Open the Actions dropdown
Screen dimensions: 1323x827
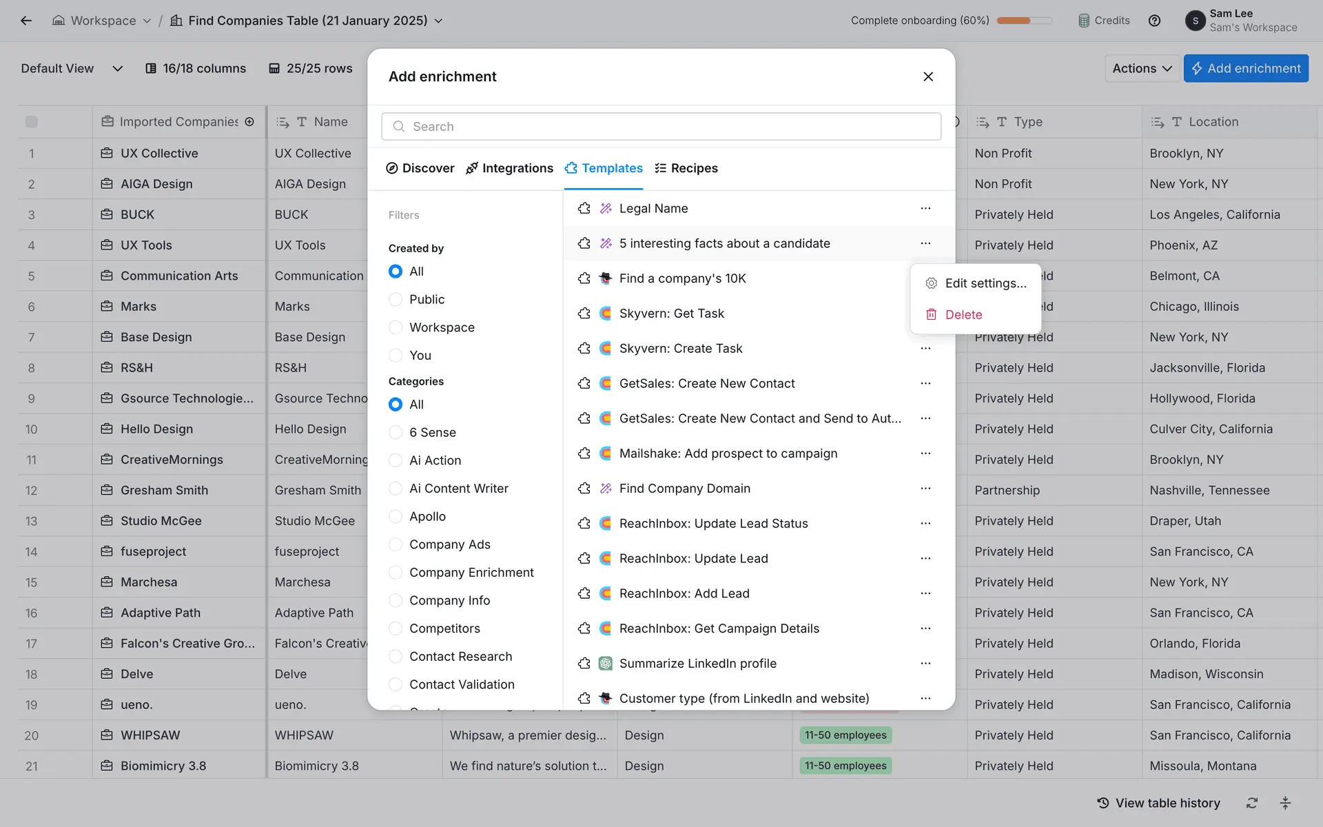pyautogui.click(x=1142, y=68)
